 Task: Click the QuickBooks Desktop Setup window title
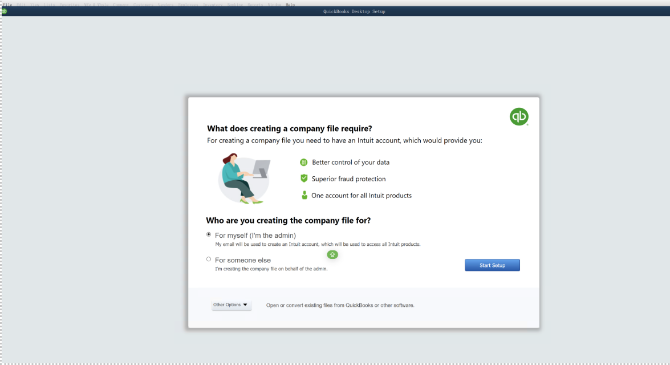click(354, 11)
